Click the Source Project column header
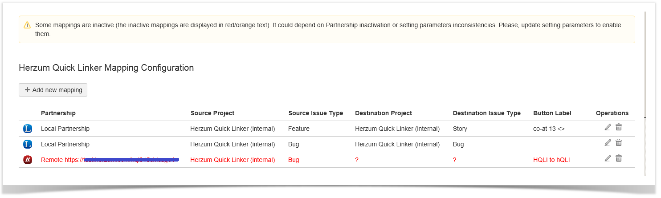The height and width of the screenshot is (198, 661). coord(212,113)
